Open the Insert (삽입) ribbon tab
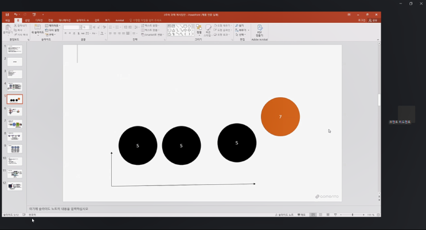The width and height of the screenshot is (426, 230). 27,20
